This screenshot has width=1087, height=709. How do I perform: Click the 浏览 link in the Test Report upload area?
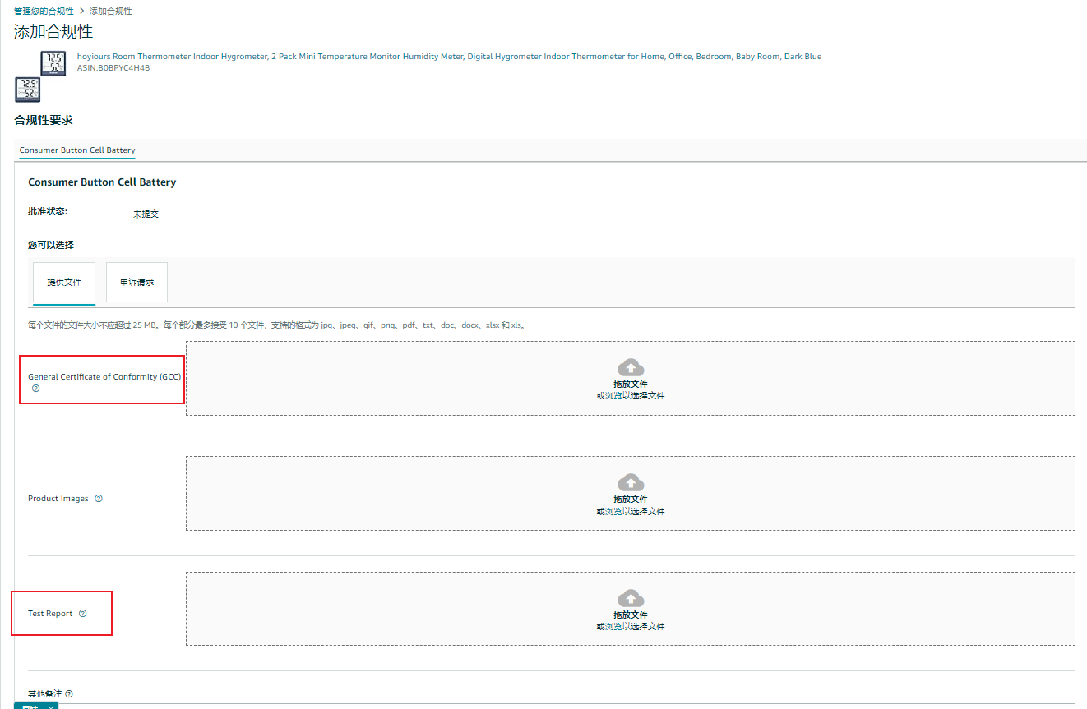pos(613,626)
